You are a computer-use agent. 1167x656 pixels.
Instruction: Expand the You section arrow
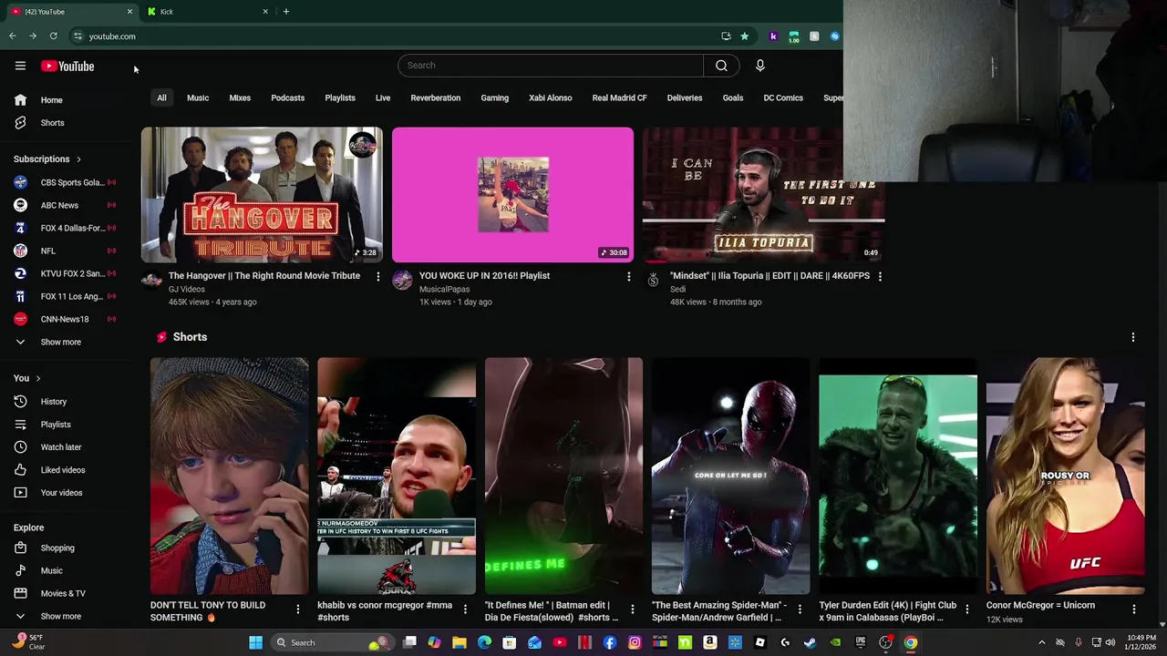pos(38,378)
